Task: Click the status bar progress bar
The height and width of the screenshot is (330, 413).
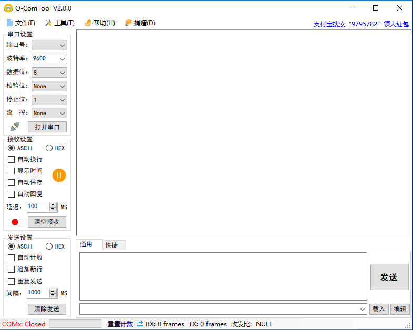Action: 75,324
